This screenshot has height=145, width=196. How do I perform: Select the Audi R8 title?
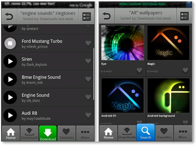point(29,113)
